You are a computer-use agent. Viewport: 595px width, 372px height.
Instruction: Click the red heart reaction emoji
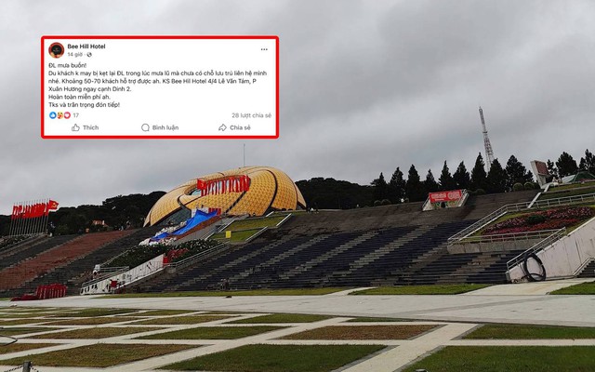click(x=67, y=115)
